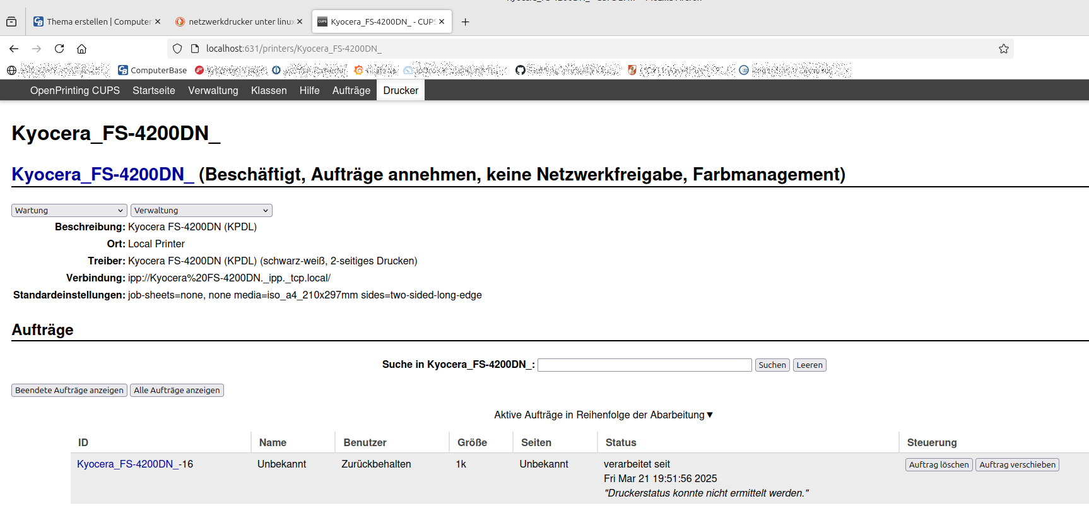
Task: Click the page info icon beside the URL
Action: click(194, 49)
